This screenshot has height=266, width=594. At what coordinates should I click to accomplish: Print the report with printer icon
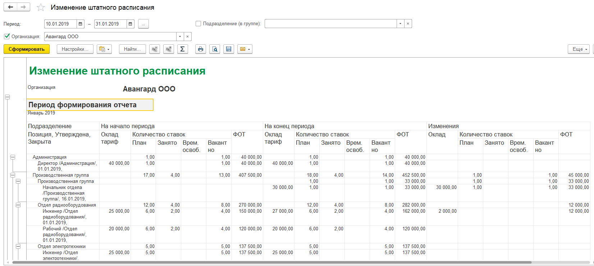tap(201, 49)
